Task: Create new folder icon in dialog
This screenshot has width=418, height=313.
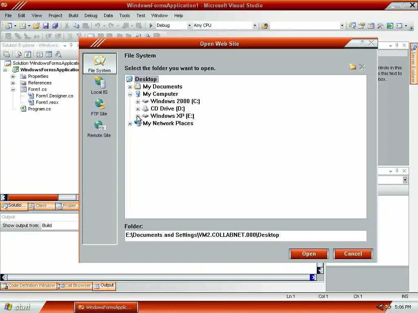Action: point(353,67)
